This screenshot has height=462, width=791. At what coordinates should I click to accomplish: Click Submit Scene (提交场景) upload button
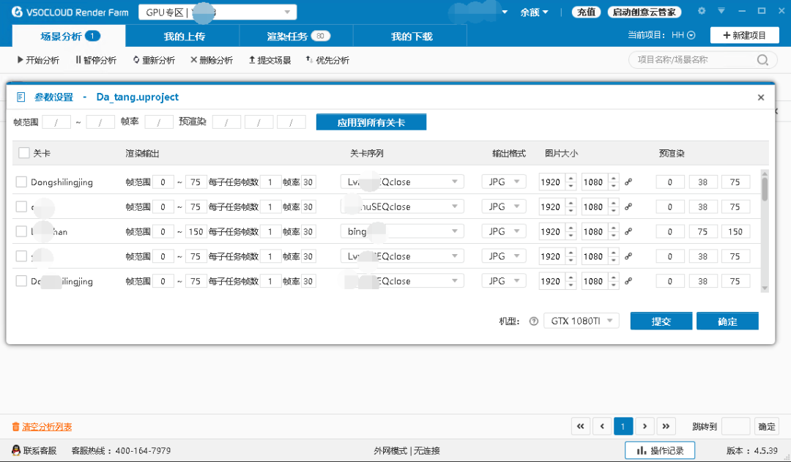coord(270,60)
